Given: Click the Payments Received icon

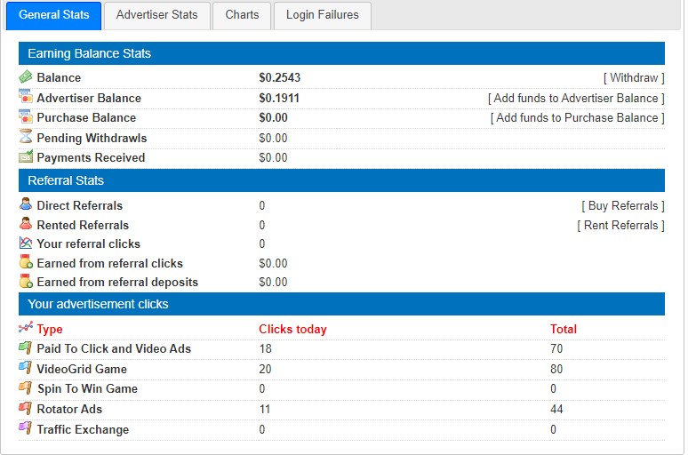Looking at the screenshot, I should coord(26,156).
